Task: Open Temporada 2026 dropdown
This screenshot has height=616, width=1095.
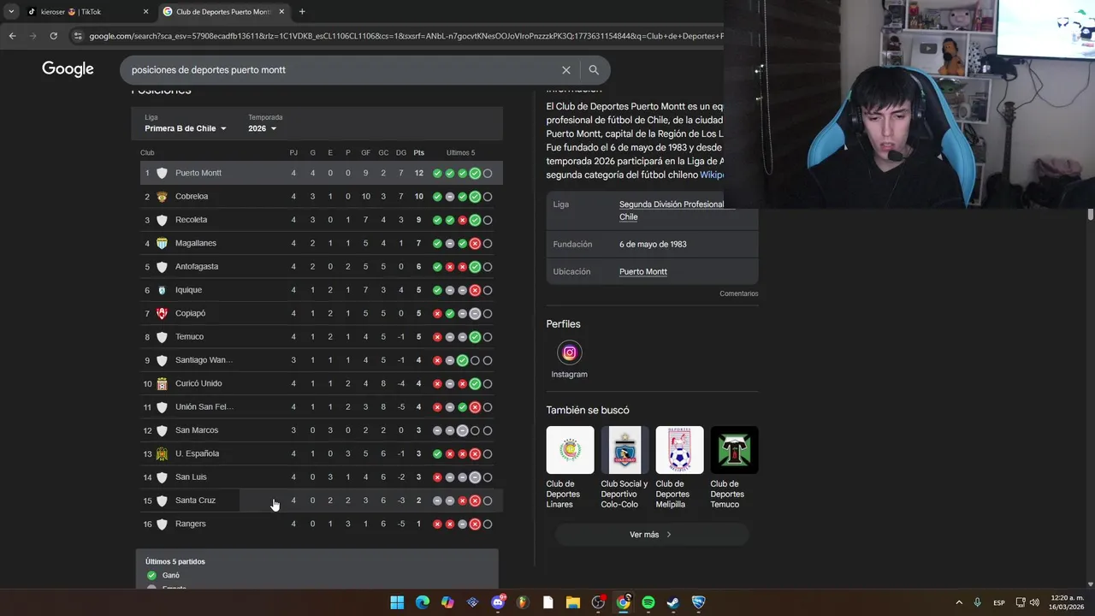Action: [x=263, y=128]
